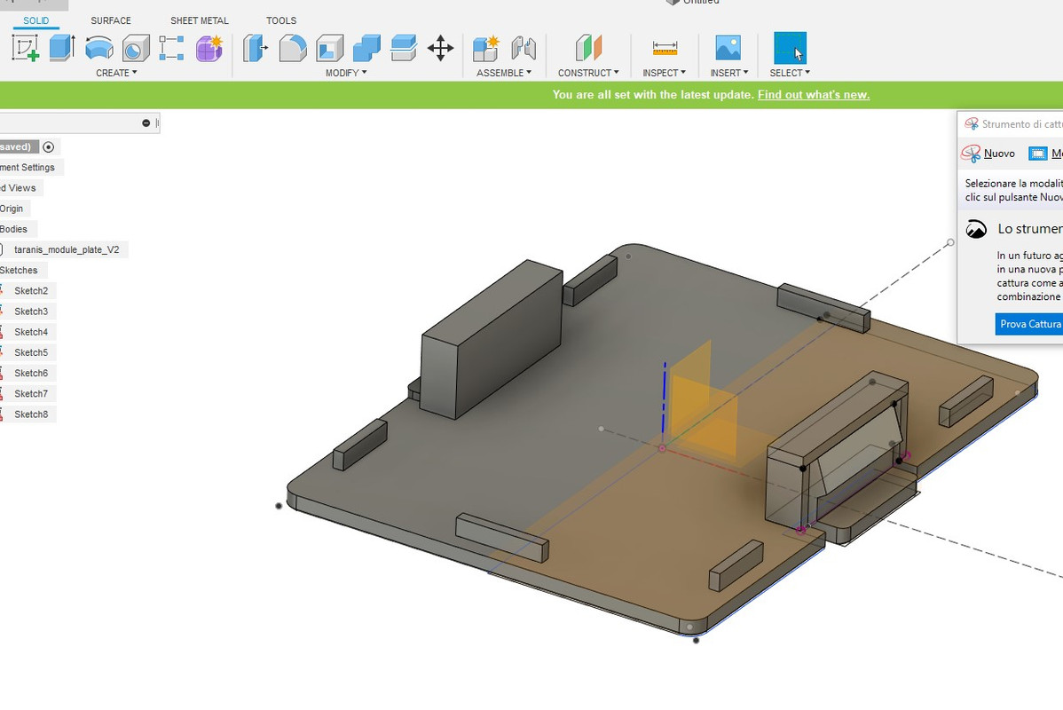This screenshot has height=710, width=1063.
Task: Create a New Component
Action: point(486,48)
